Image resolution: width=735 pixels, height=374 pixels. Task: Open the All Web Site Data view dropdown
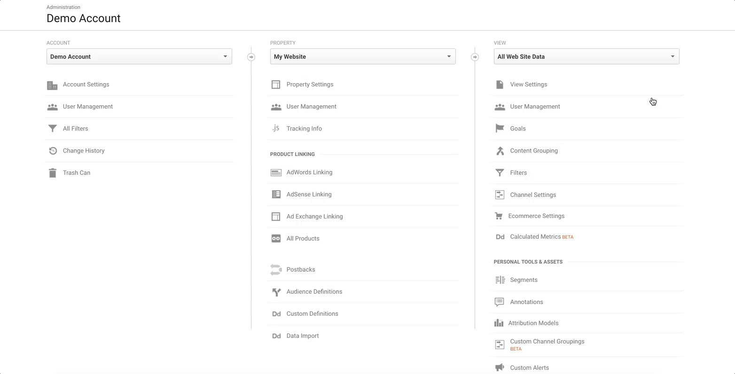coord(586,57)
